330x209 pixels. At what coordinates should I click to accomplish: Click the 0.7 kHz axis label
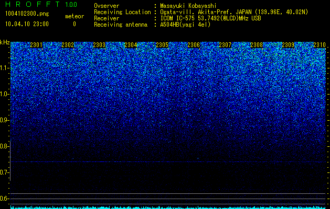(x=5, y=172)
